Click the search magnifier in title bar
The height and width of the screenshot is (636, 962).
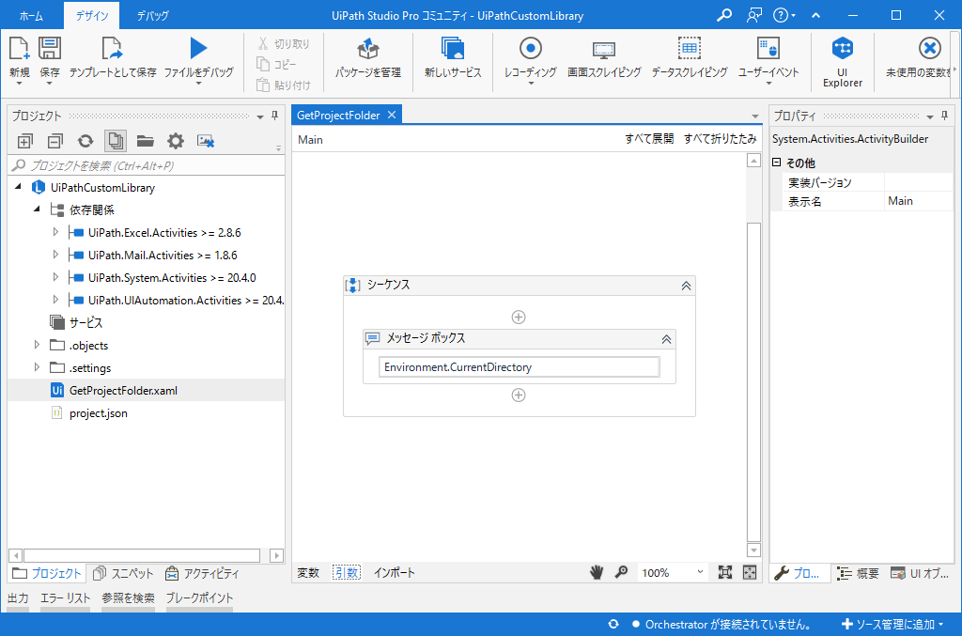(724, 15)
